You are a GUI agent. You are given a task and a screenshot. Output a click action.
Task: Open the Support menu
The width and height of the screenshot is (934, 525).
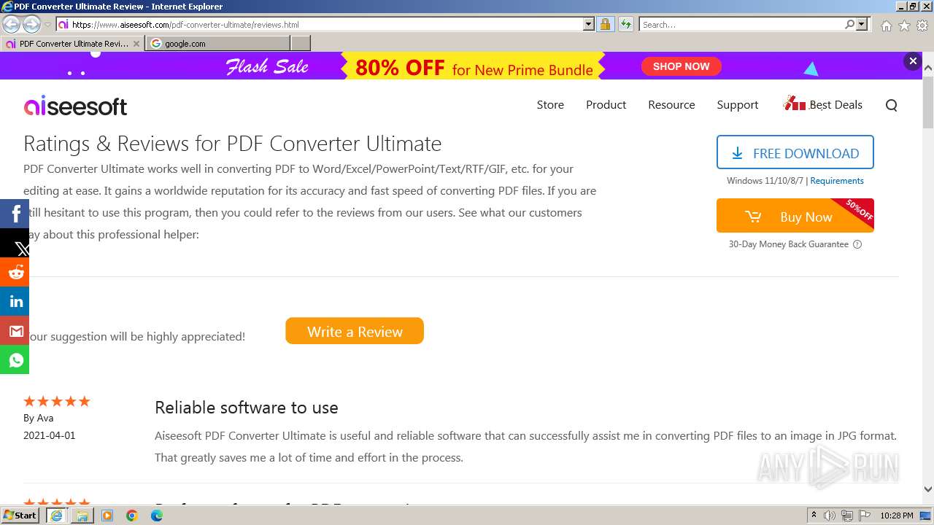pos(737,105)
